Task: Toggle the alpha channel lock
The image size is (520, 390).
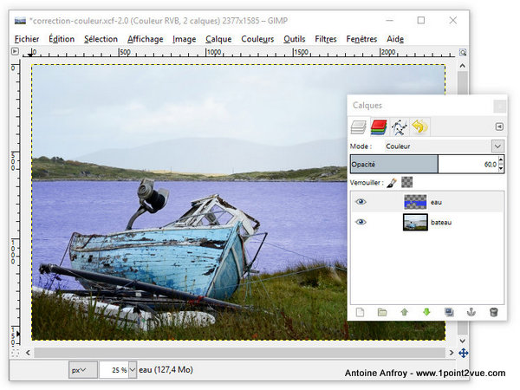Action: 406,183
